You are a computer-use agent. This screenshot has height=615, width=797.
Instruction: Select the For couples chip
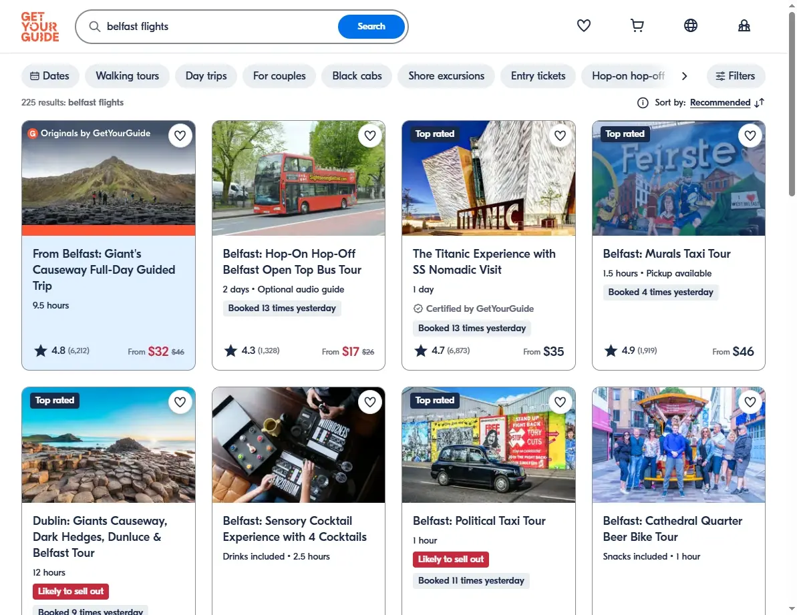click(279, 75)
